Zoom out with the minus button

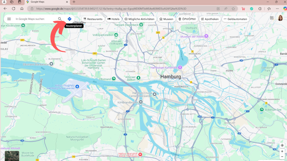coord(282,157)
